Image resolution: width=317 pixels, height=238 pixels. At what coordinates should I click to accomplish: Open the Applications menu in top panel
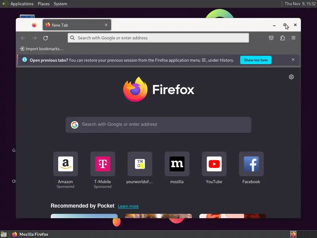(22, 4)
